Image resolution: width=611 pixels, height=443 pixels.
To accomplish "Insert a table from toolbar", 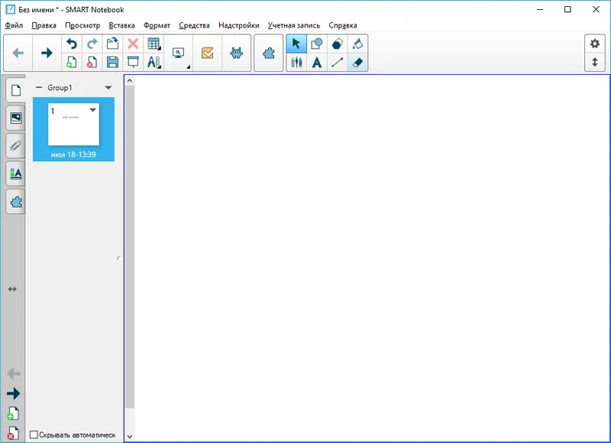I will click(x=154, y=44).
